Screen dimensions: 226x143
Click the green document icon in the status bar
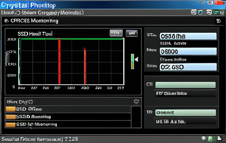(x=211, y=139)
